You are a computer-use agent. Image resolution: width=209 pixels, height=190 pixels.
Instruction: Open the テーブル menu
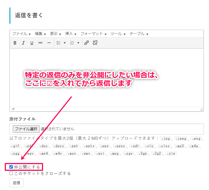(139, 34)
